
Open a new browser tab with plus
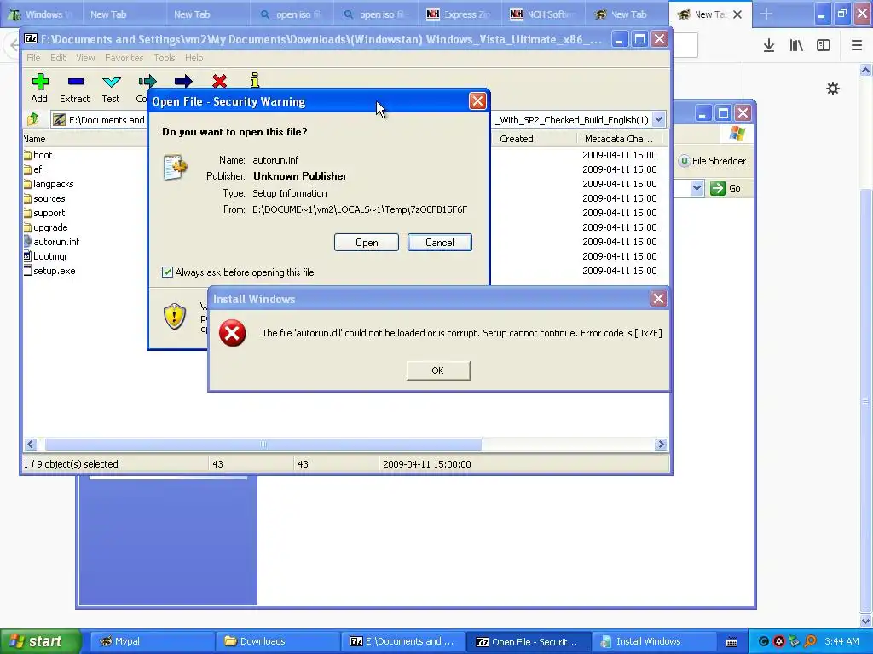(766, 14)
